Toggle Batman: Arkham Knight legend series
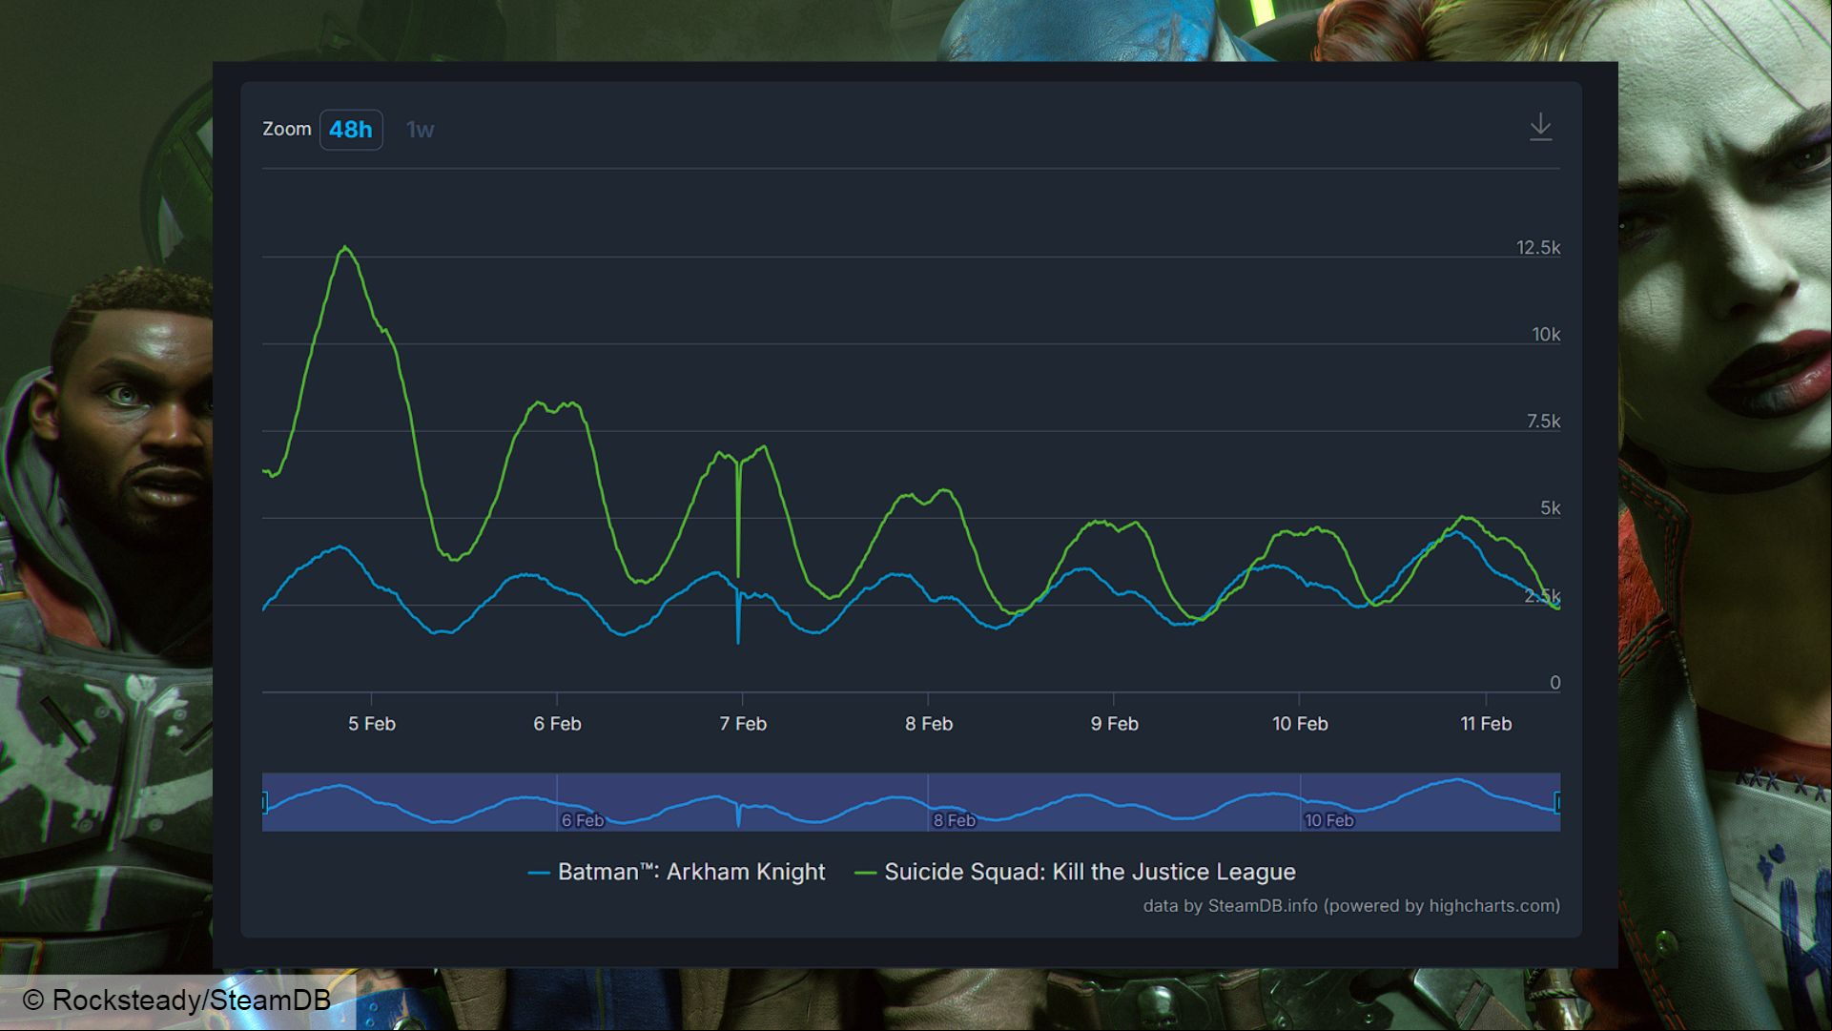The width and height of the screenshot is (1832, 1031). click(676, 872)
